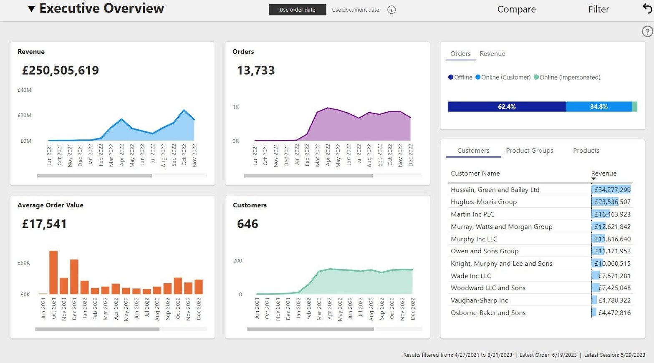
Task: Click the Online (Impersonated) legend dot
Action: pyautogui.click(x=536, y=77)
